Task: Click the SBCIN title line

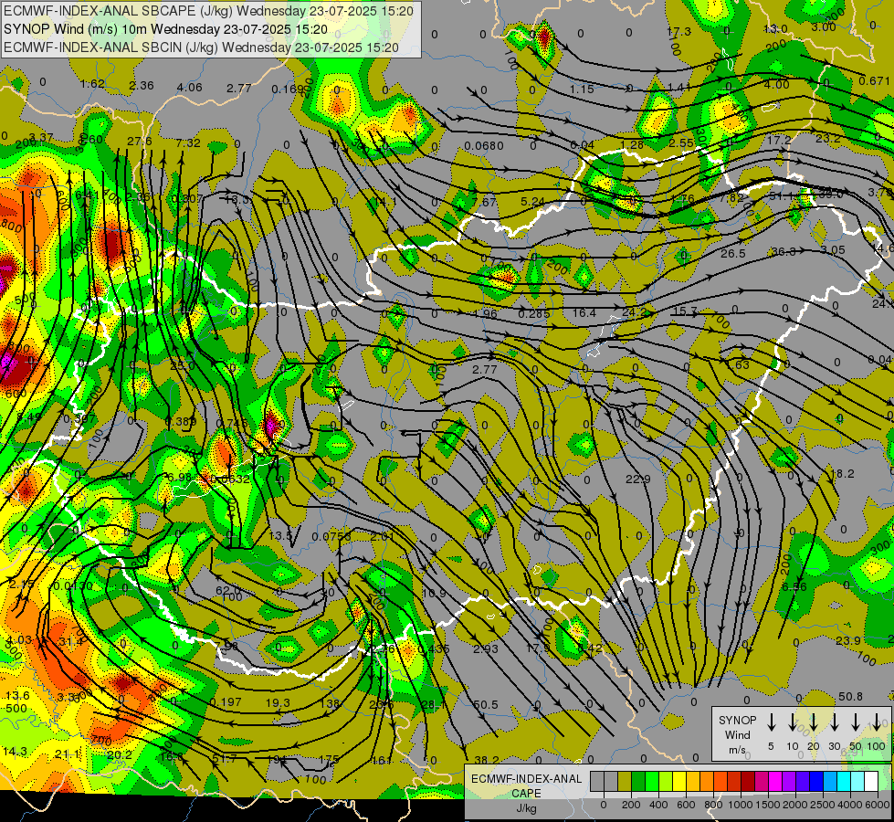Action: [201, 47]
